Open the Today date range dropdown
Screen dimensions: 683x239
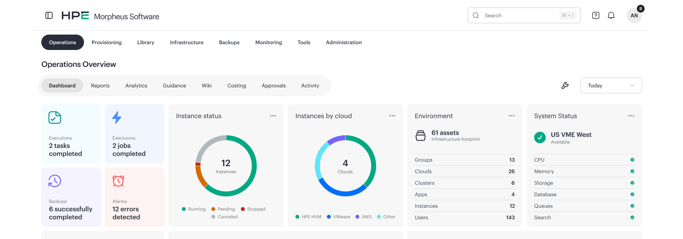pyautogui.click(x=611, y=85)
